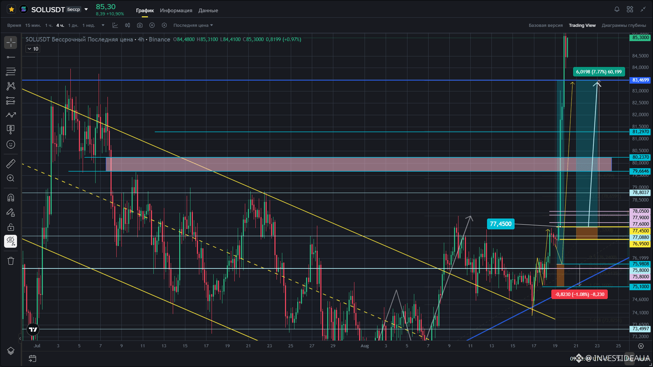Screen dimensions: 653x367
Task: Select the trend line drawing tool
Action: click(x=11, y=57)
